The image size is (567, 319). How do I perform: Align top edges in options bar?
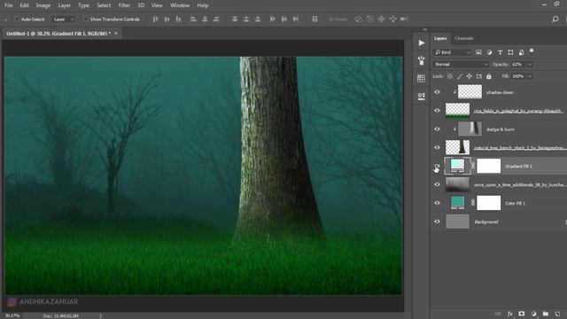click(155, 19)
